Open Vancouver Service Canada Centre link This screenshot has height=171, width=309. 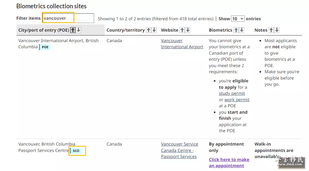(179, 150)
